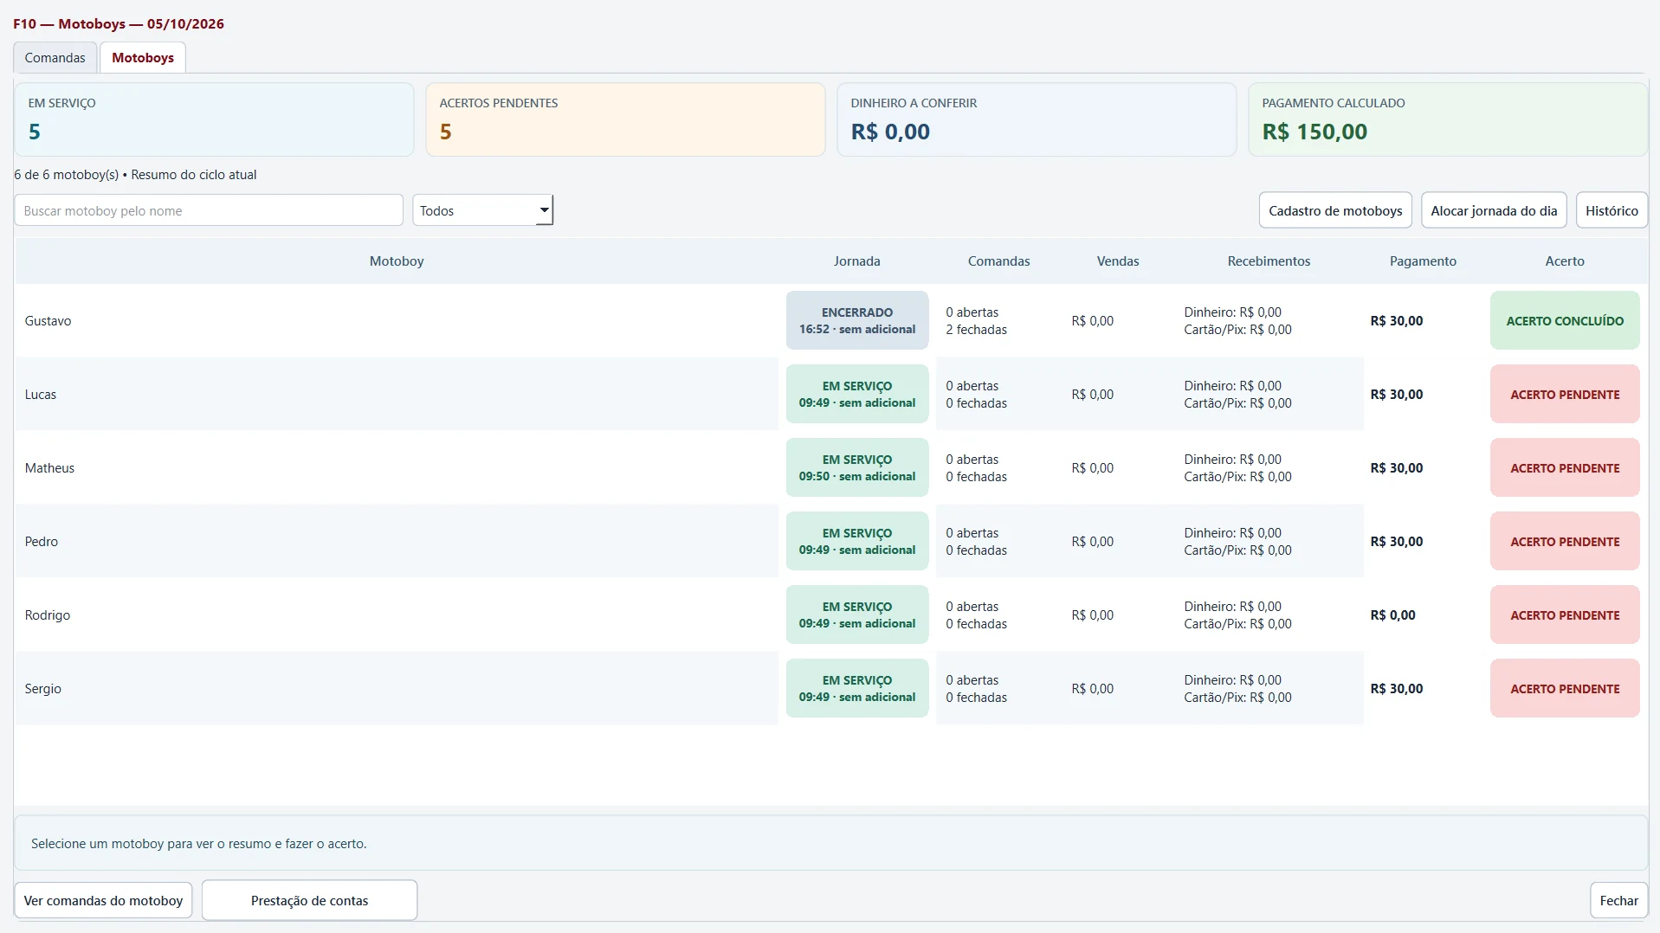
Task: Click Gustavo's Encerrado jornada badge
Action: click(x=857, y=320)
